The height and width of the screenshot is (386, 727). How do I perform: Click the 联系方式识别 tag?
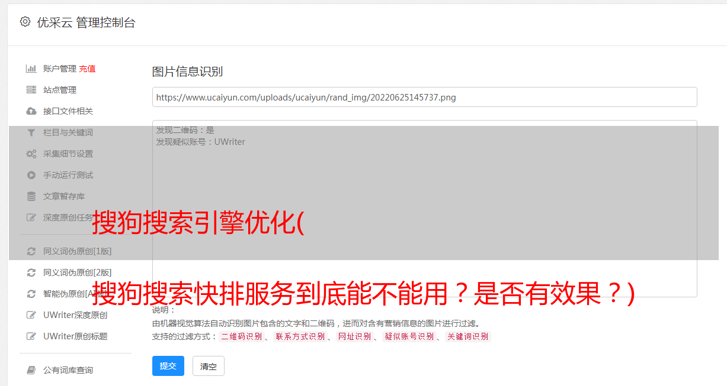[x=300, y=336]
